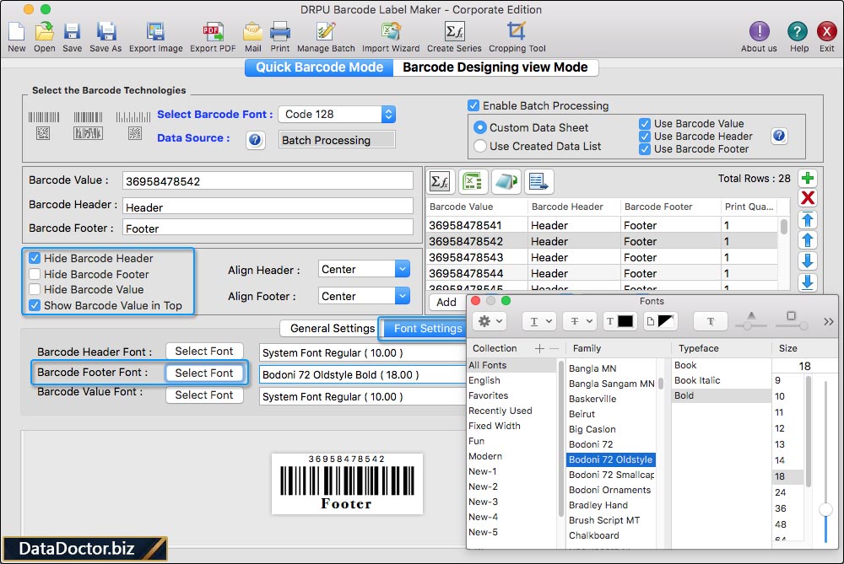This screenshot has height=564, width=844.
Task: Launch the Import Wizard
Action: tap(391, 32)
